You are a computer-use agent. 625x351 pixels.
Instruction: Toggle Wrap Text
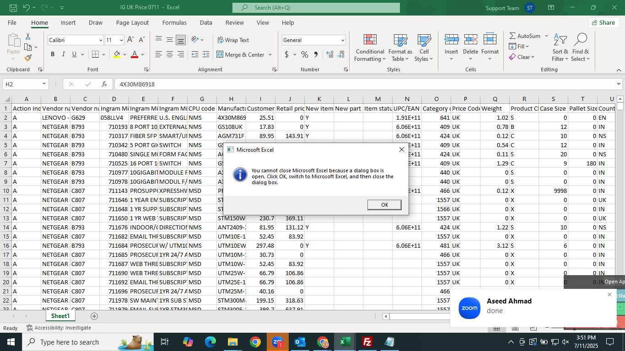pyautogui.click(x=233, y=40)
